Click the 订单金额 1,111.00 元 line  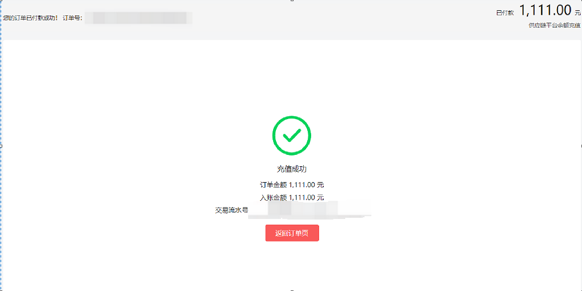pos(292,184)
